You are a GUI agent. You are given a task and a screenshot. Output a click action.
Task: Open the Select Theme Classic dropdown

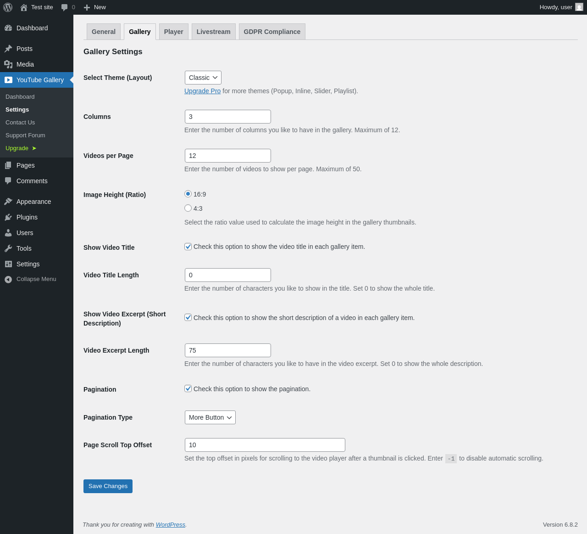coord(203,78)
